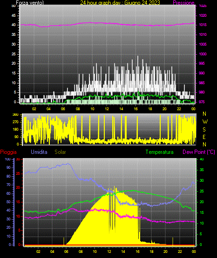Click the 100 value on humidity axis
Viewport: 217px width, 258px height.
pos(7,159)
